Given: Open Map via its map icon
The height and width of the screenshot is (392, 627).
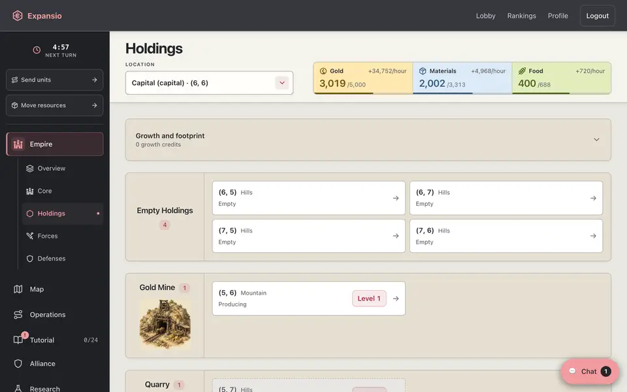Looking at the screenshot, I should [18, 289].
